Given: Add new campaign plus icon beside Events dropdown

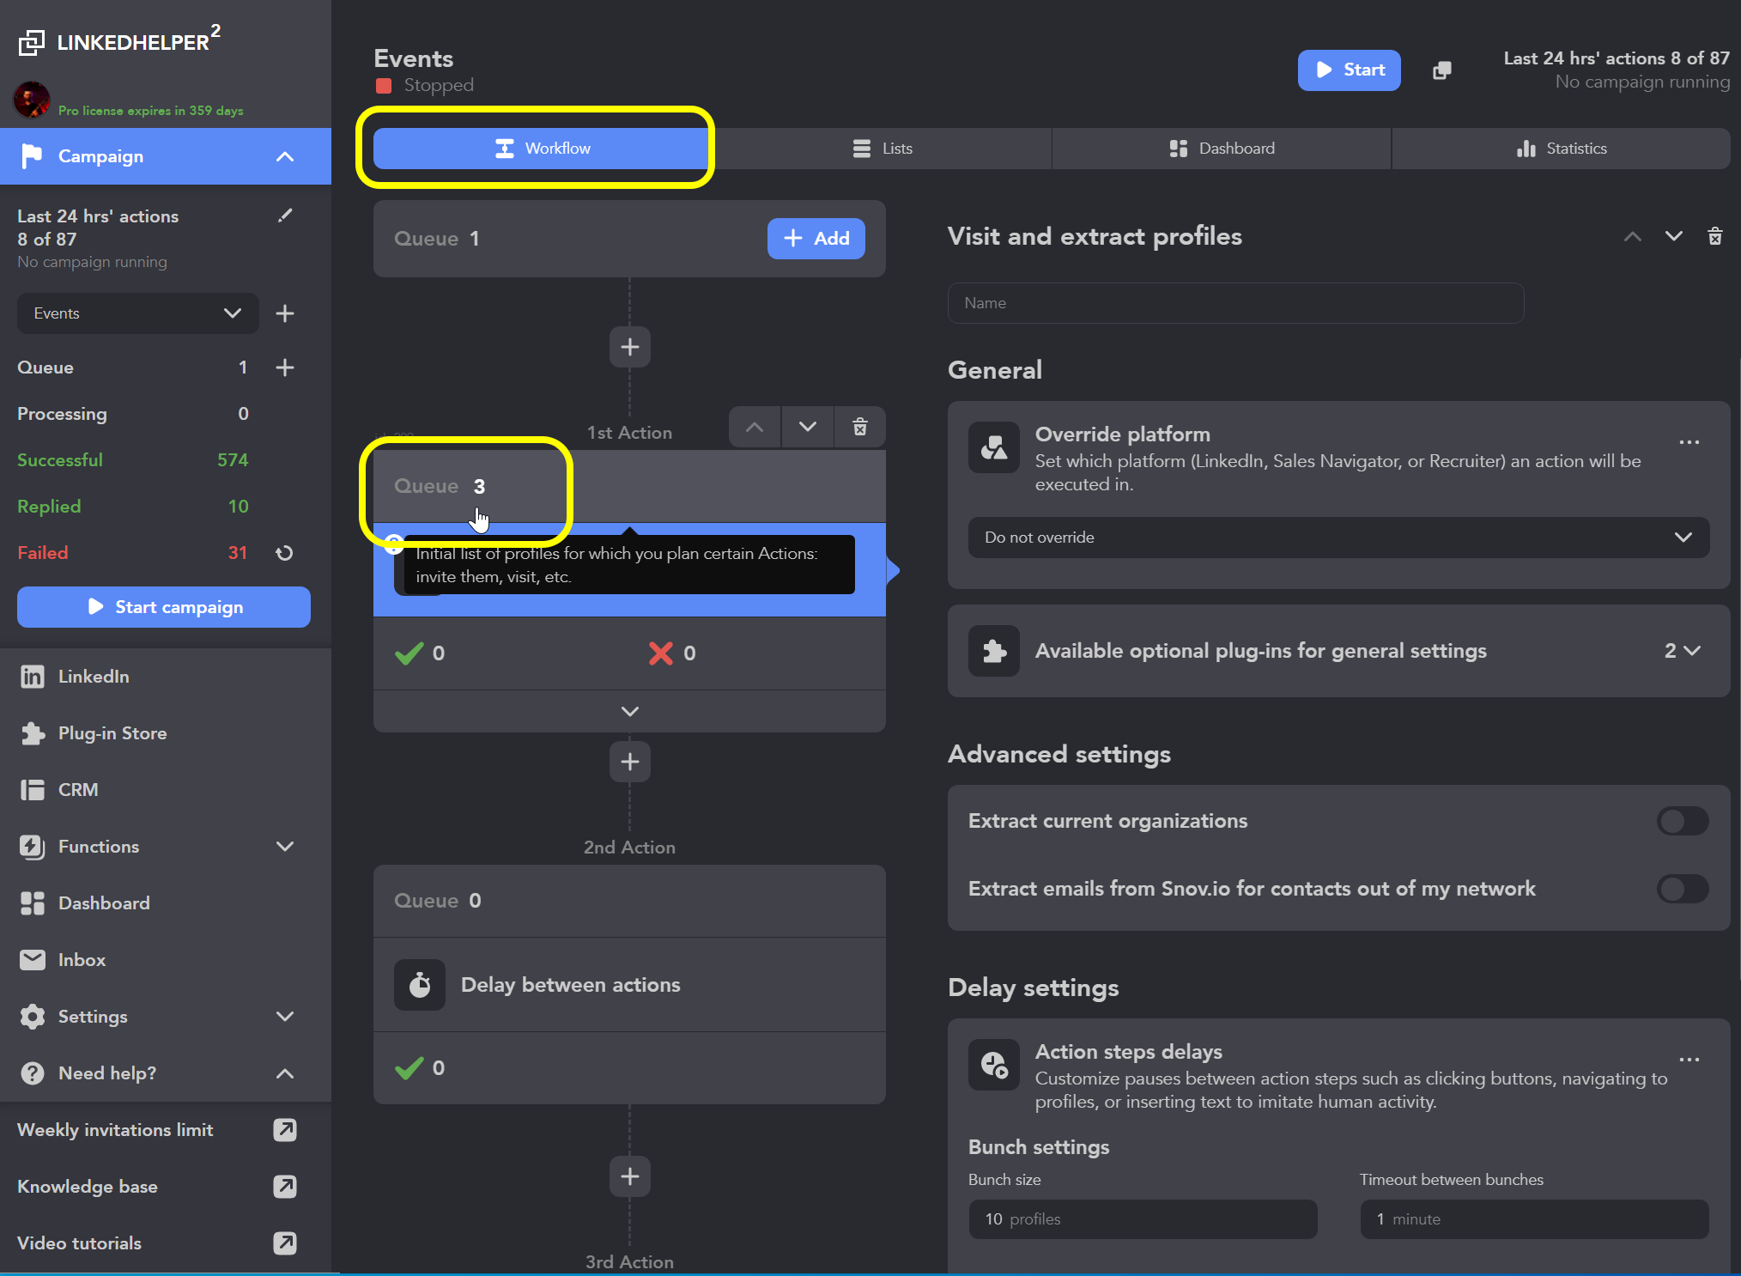Looking at the screenshot, I should (285, 313).
